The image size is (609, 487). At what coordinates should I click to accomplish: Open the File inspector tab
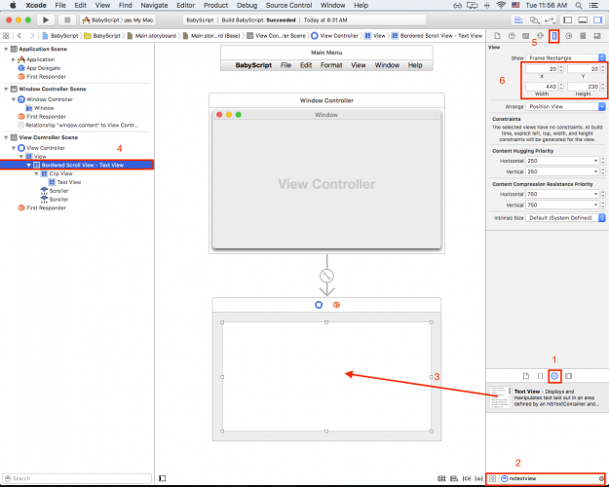tap(497, 36)
